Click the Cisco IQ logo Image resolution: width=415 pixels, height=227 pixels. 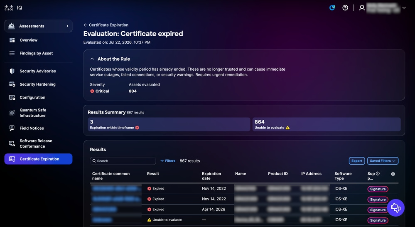pyautogui.click(x=13, y=7)
